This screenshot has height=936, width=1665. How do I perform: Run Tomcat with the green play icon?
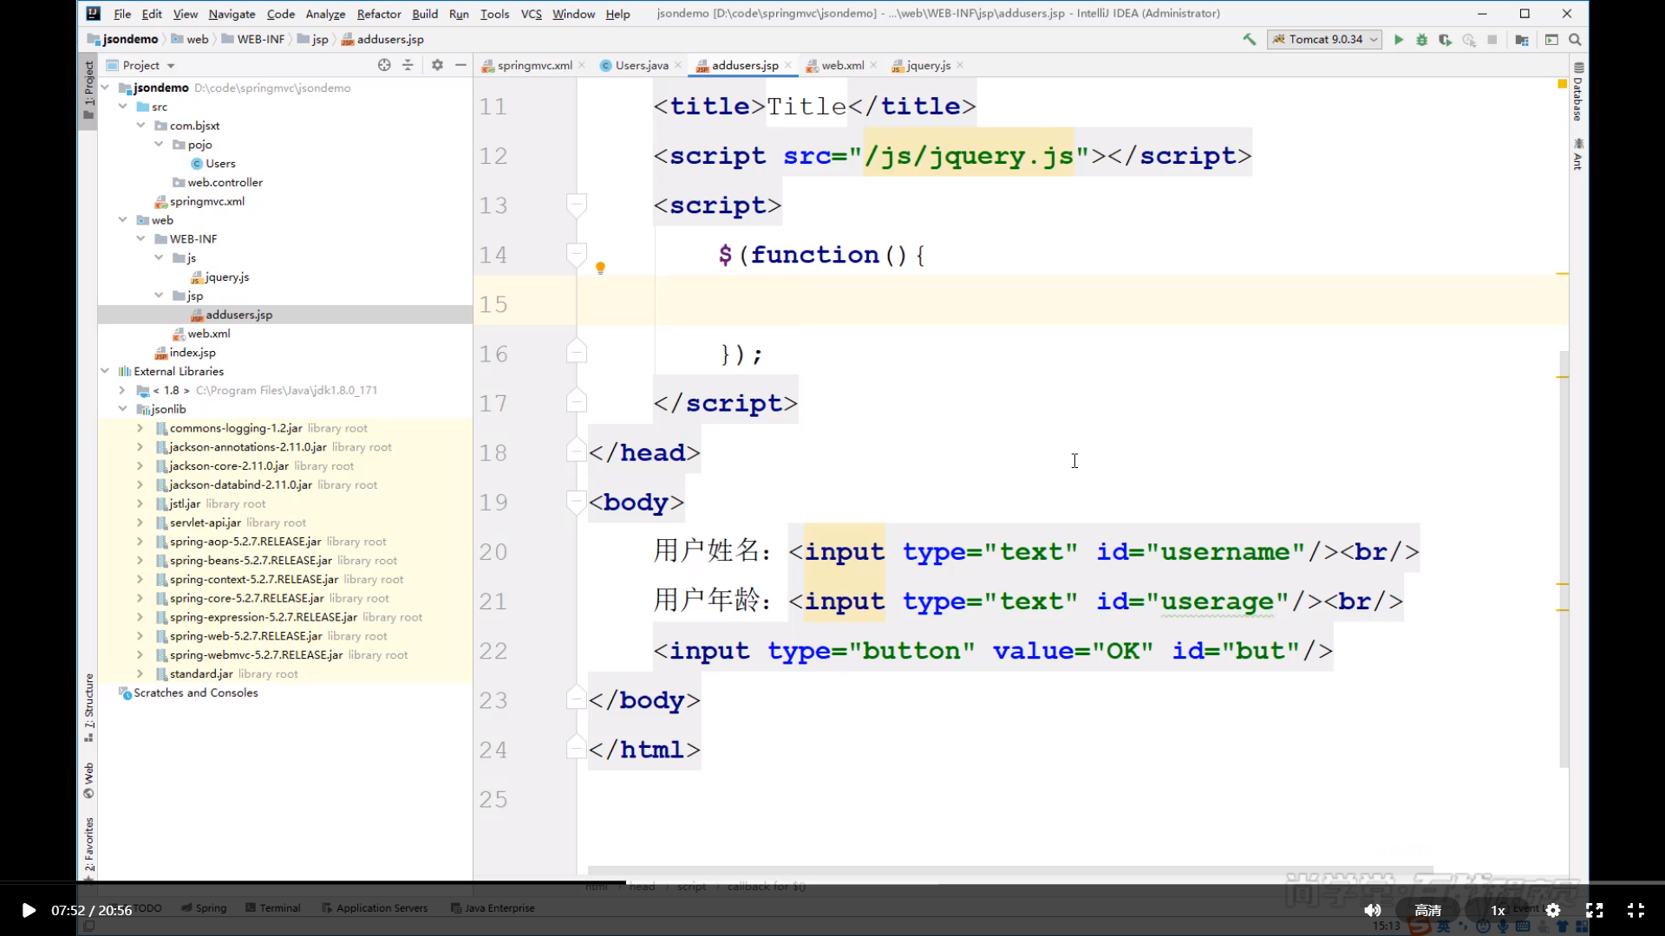tap(1399, 40)
